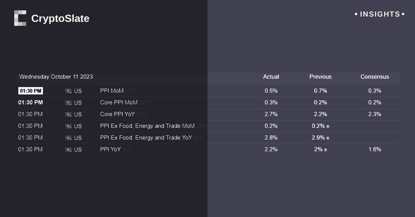Click the revised marker beside 0.2% previous

pos(328,126)
